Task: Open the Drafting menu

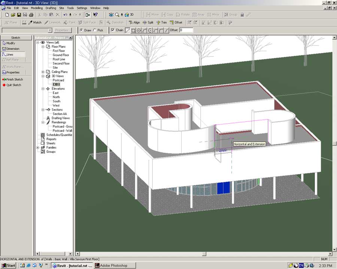Action: (x=51, y=8)
